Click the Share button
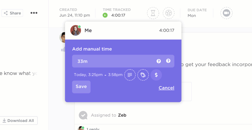This screenshot has width=252, height=130. pyautogui.click(x=12, y=13)
